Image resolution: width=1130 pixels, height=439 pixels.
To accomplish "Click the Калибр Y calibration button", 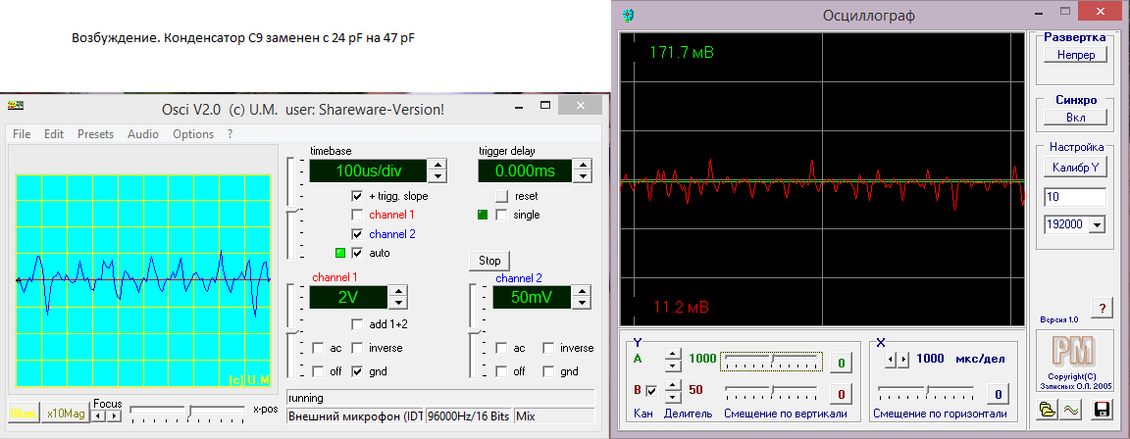I will point(1075,168).
